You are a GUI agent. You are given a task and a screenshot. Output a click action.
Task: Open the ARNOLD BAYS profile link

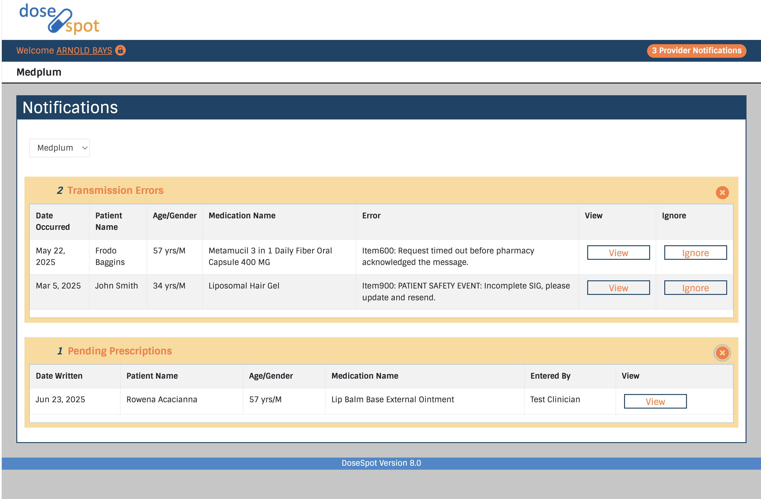click(x=84, y=50)
